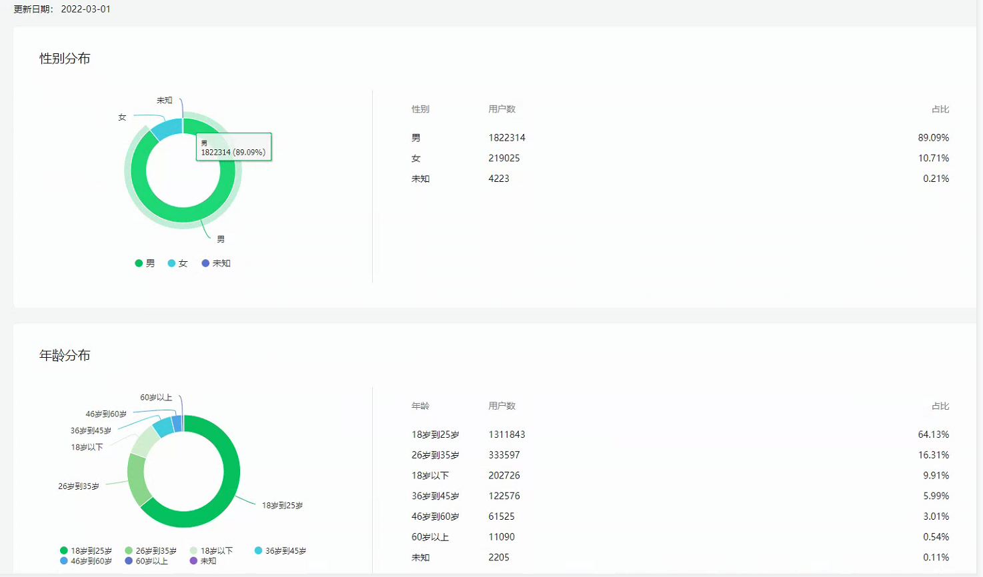Click 用户数 header in the gender table
This screenshot has height=577, width=983.
(502, 109)
